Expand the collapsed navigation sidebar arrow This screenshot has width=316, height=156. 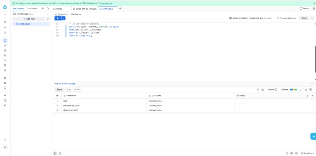[x=5, y=14]
